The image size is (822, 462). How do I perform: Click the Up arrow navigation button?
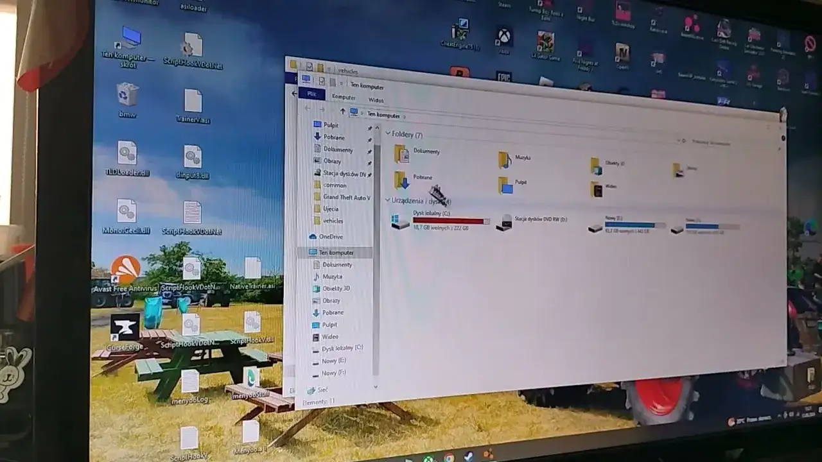(342, 111)
